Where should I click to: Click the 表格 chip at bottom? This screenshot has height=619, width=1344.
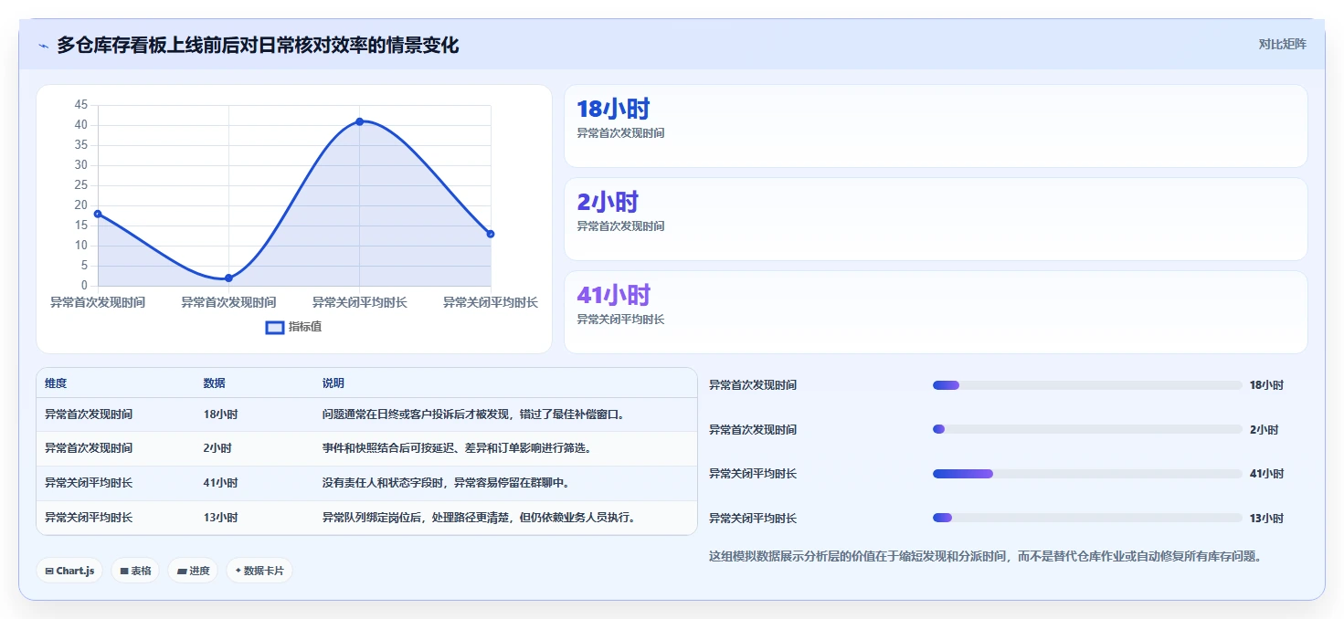click(135, 571)
